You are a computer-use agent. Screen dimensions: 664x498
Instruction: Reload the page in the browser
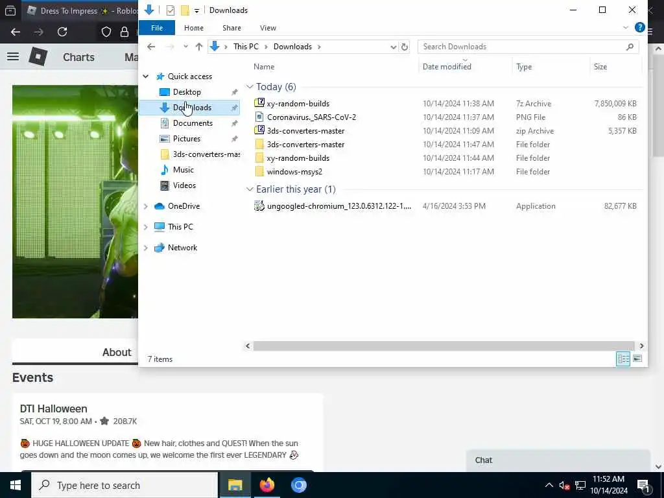click(62, 32)
